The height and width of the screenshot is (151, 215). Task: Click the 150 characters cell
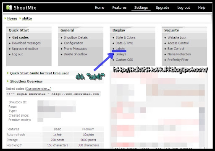point(58,145)
